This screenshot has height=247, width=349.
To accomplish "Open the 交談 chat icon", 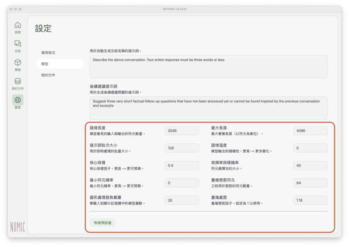I will pyautogui.click(x=17, y=44).
